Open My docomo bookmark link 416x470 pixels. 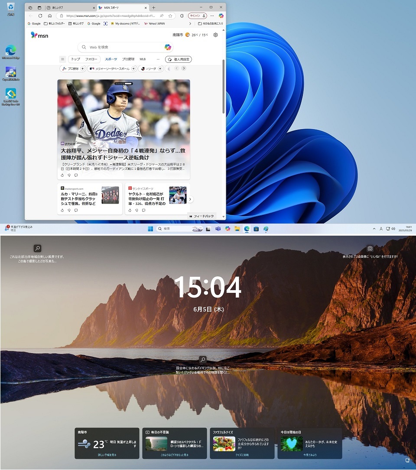click(x=125, y=23)
